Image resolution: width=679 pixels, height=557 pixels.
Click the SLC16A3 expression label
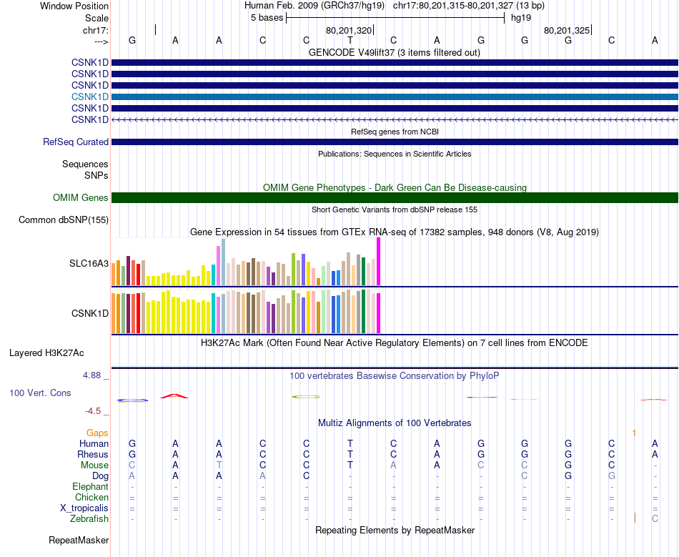point(89,263)
